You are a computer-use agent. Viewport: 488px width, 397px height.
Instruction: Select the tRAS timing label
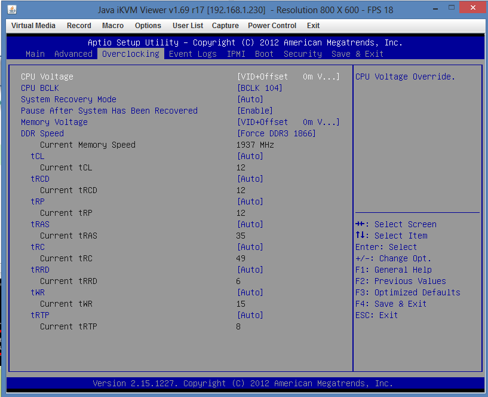[x=40, y=224]
